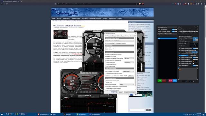Click the website search input field
Viewport: 206px width, 116px height.
click(x=137, y=110)
